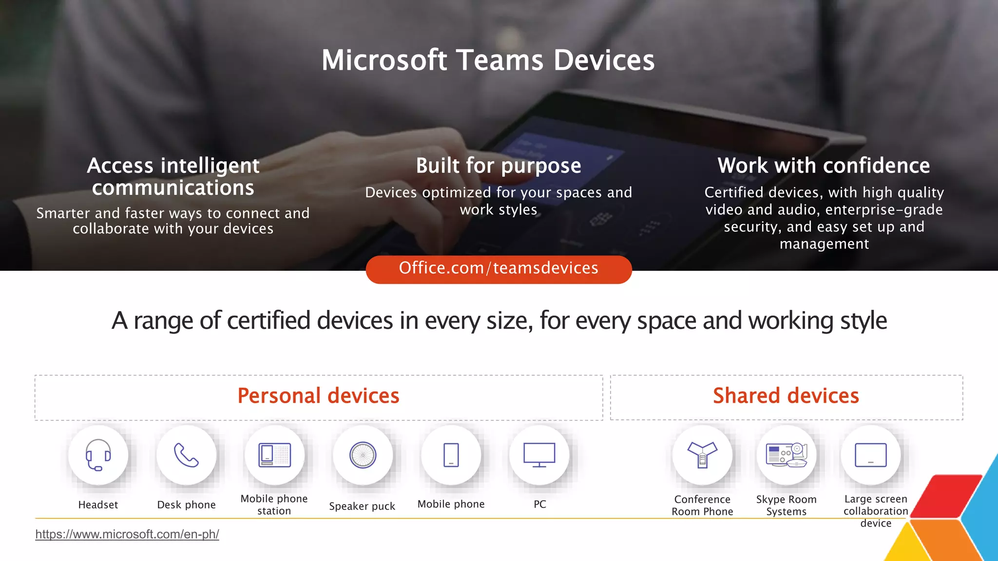Select the Built for purpose heading
This screenshot has width=998, height=561.
pyautogui.click(x=499, y=166)
